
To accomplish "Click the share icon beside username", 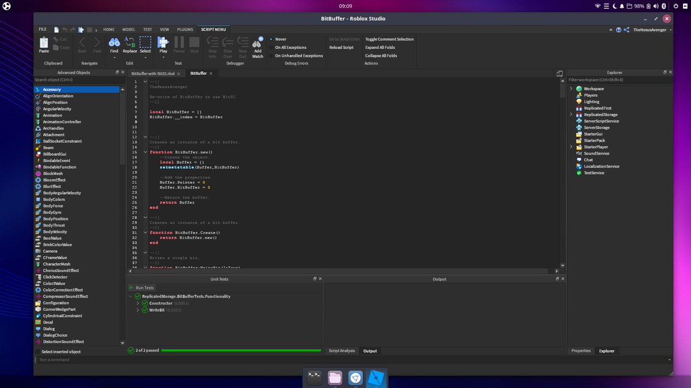I will [x=626, y=29].
